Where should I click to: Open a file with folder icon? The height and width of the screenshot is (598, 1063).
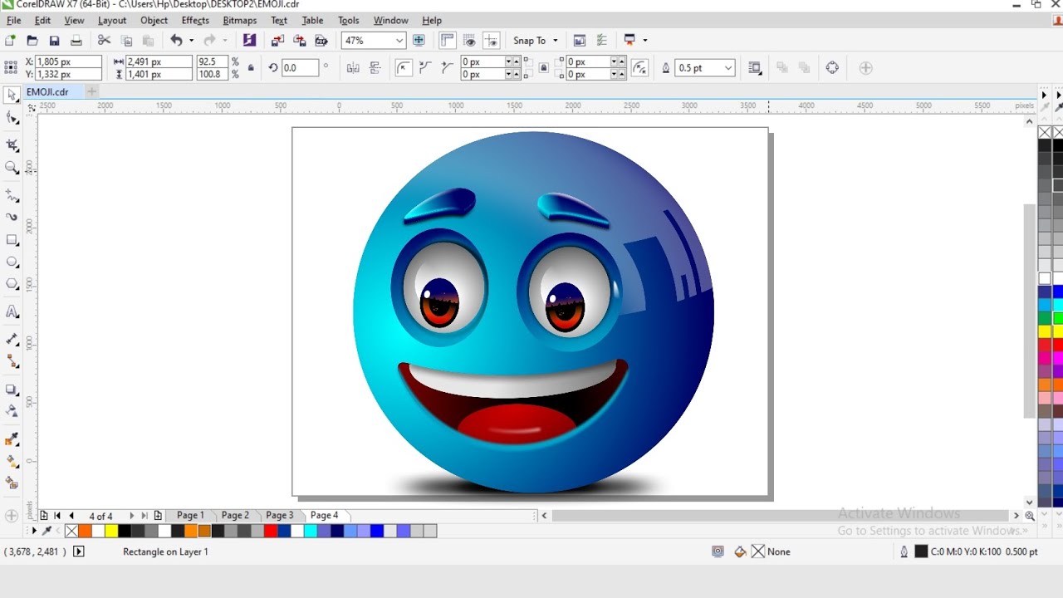pos(32,40)
